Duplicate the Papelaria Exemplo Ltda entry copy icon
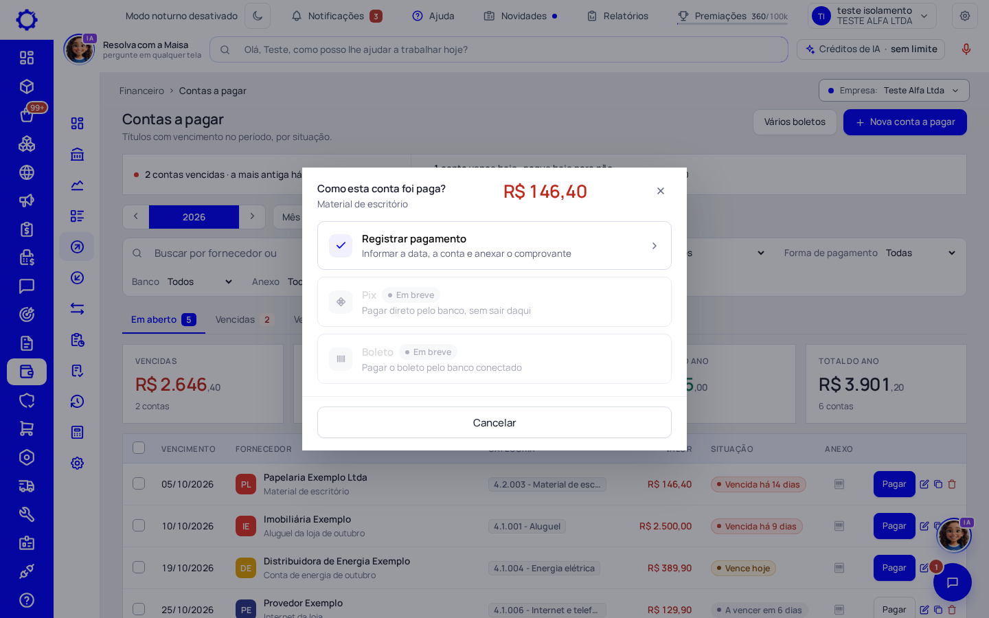This screenshot has width=989, height=618. click(x=938, y=484)
